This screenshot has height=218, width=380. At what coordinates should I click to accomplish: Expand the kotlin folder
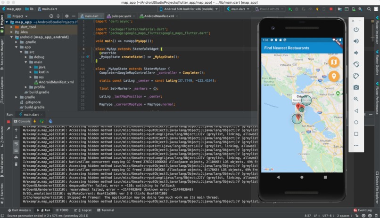pos(31,72)
